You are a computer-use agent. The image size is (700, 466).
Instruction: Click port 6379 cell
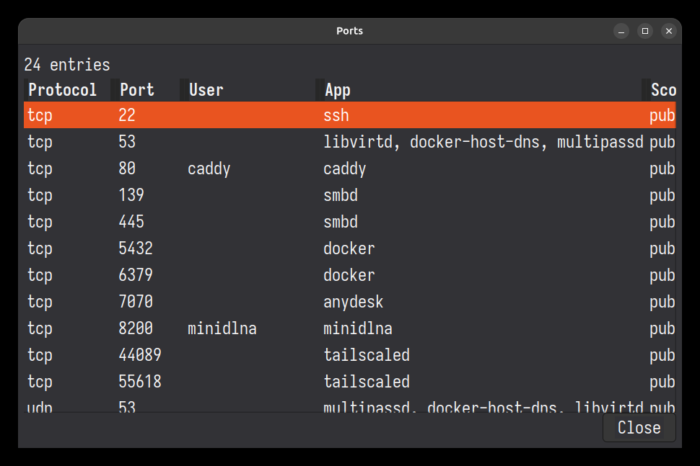136,275
